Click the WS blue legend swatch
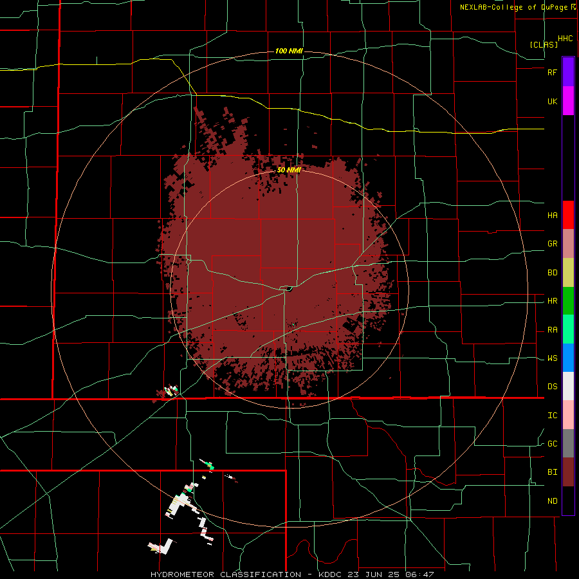Screen dimensions: 579x579 [568, 358]
